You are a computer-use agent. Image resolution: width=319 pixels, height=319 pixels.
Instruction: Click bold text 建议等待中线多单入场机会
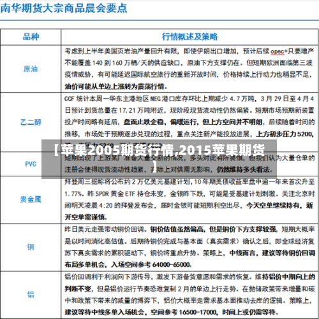click(x=105, y=312)
